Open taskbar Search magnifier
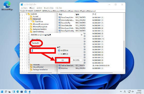The height and width of the screenshot is (94, 144). coord(6,92)
